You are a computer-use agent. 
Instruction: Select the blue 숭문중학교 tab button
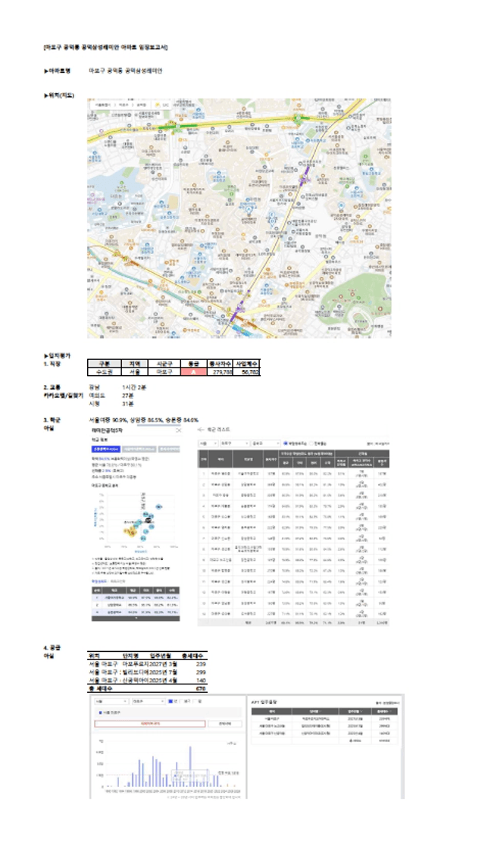pyautogui.click(x=105, y=449)
